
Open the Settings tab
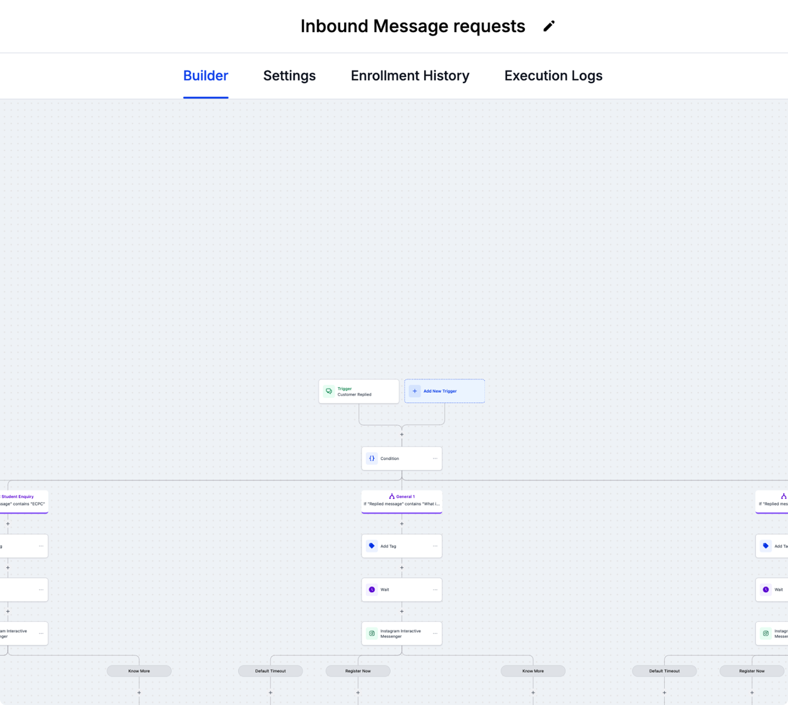coord(289,76)
